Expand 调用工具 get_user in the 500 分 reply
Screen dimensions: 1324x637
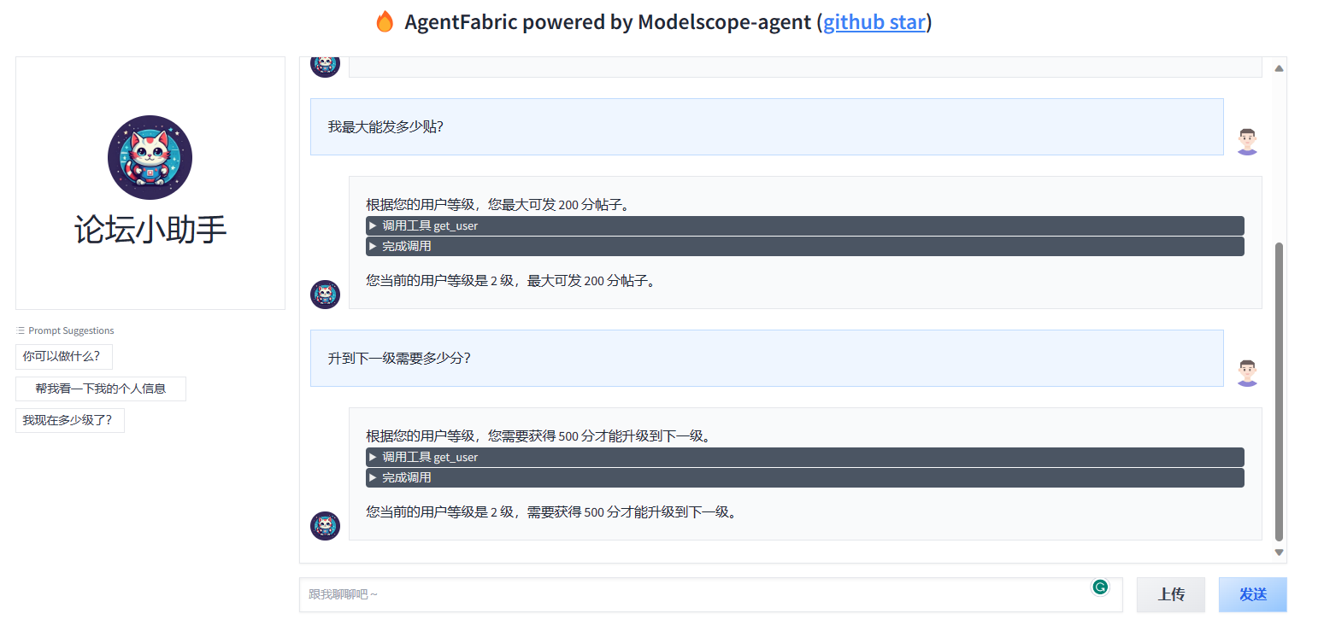804,457
